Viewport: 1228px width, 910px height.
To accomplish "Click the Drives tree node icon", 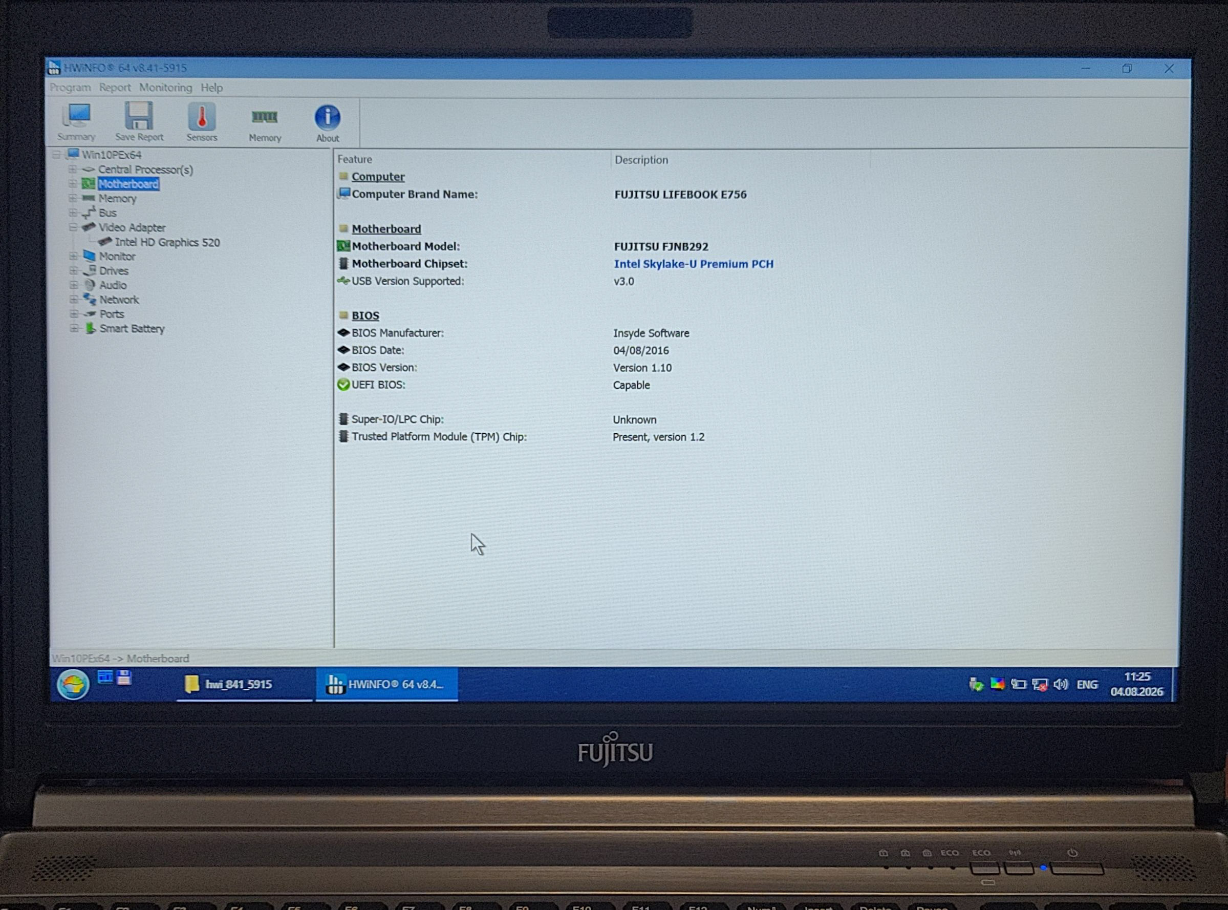I will point(89,270).
